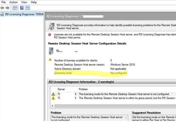
Task: Click warning icon beside number of licenses
Action: coord(50,60)
